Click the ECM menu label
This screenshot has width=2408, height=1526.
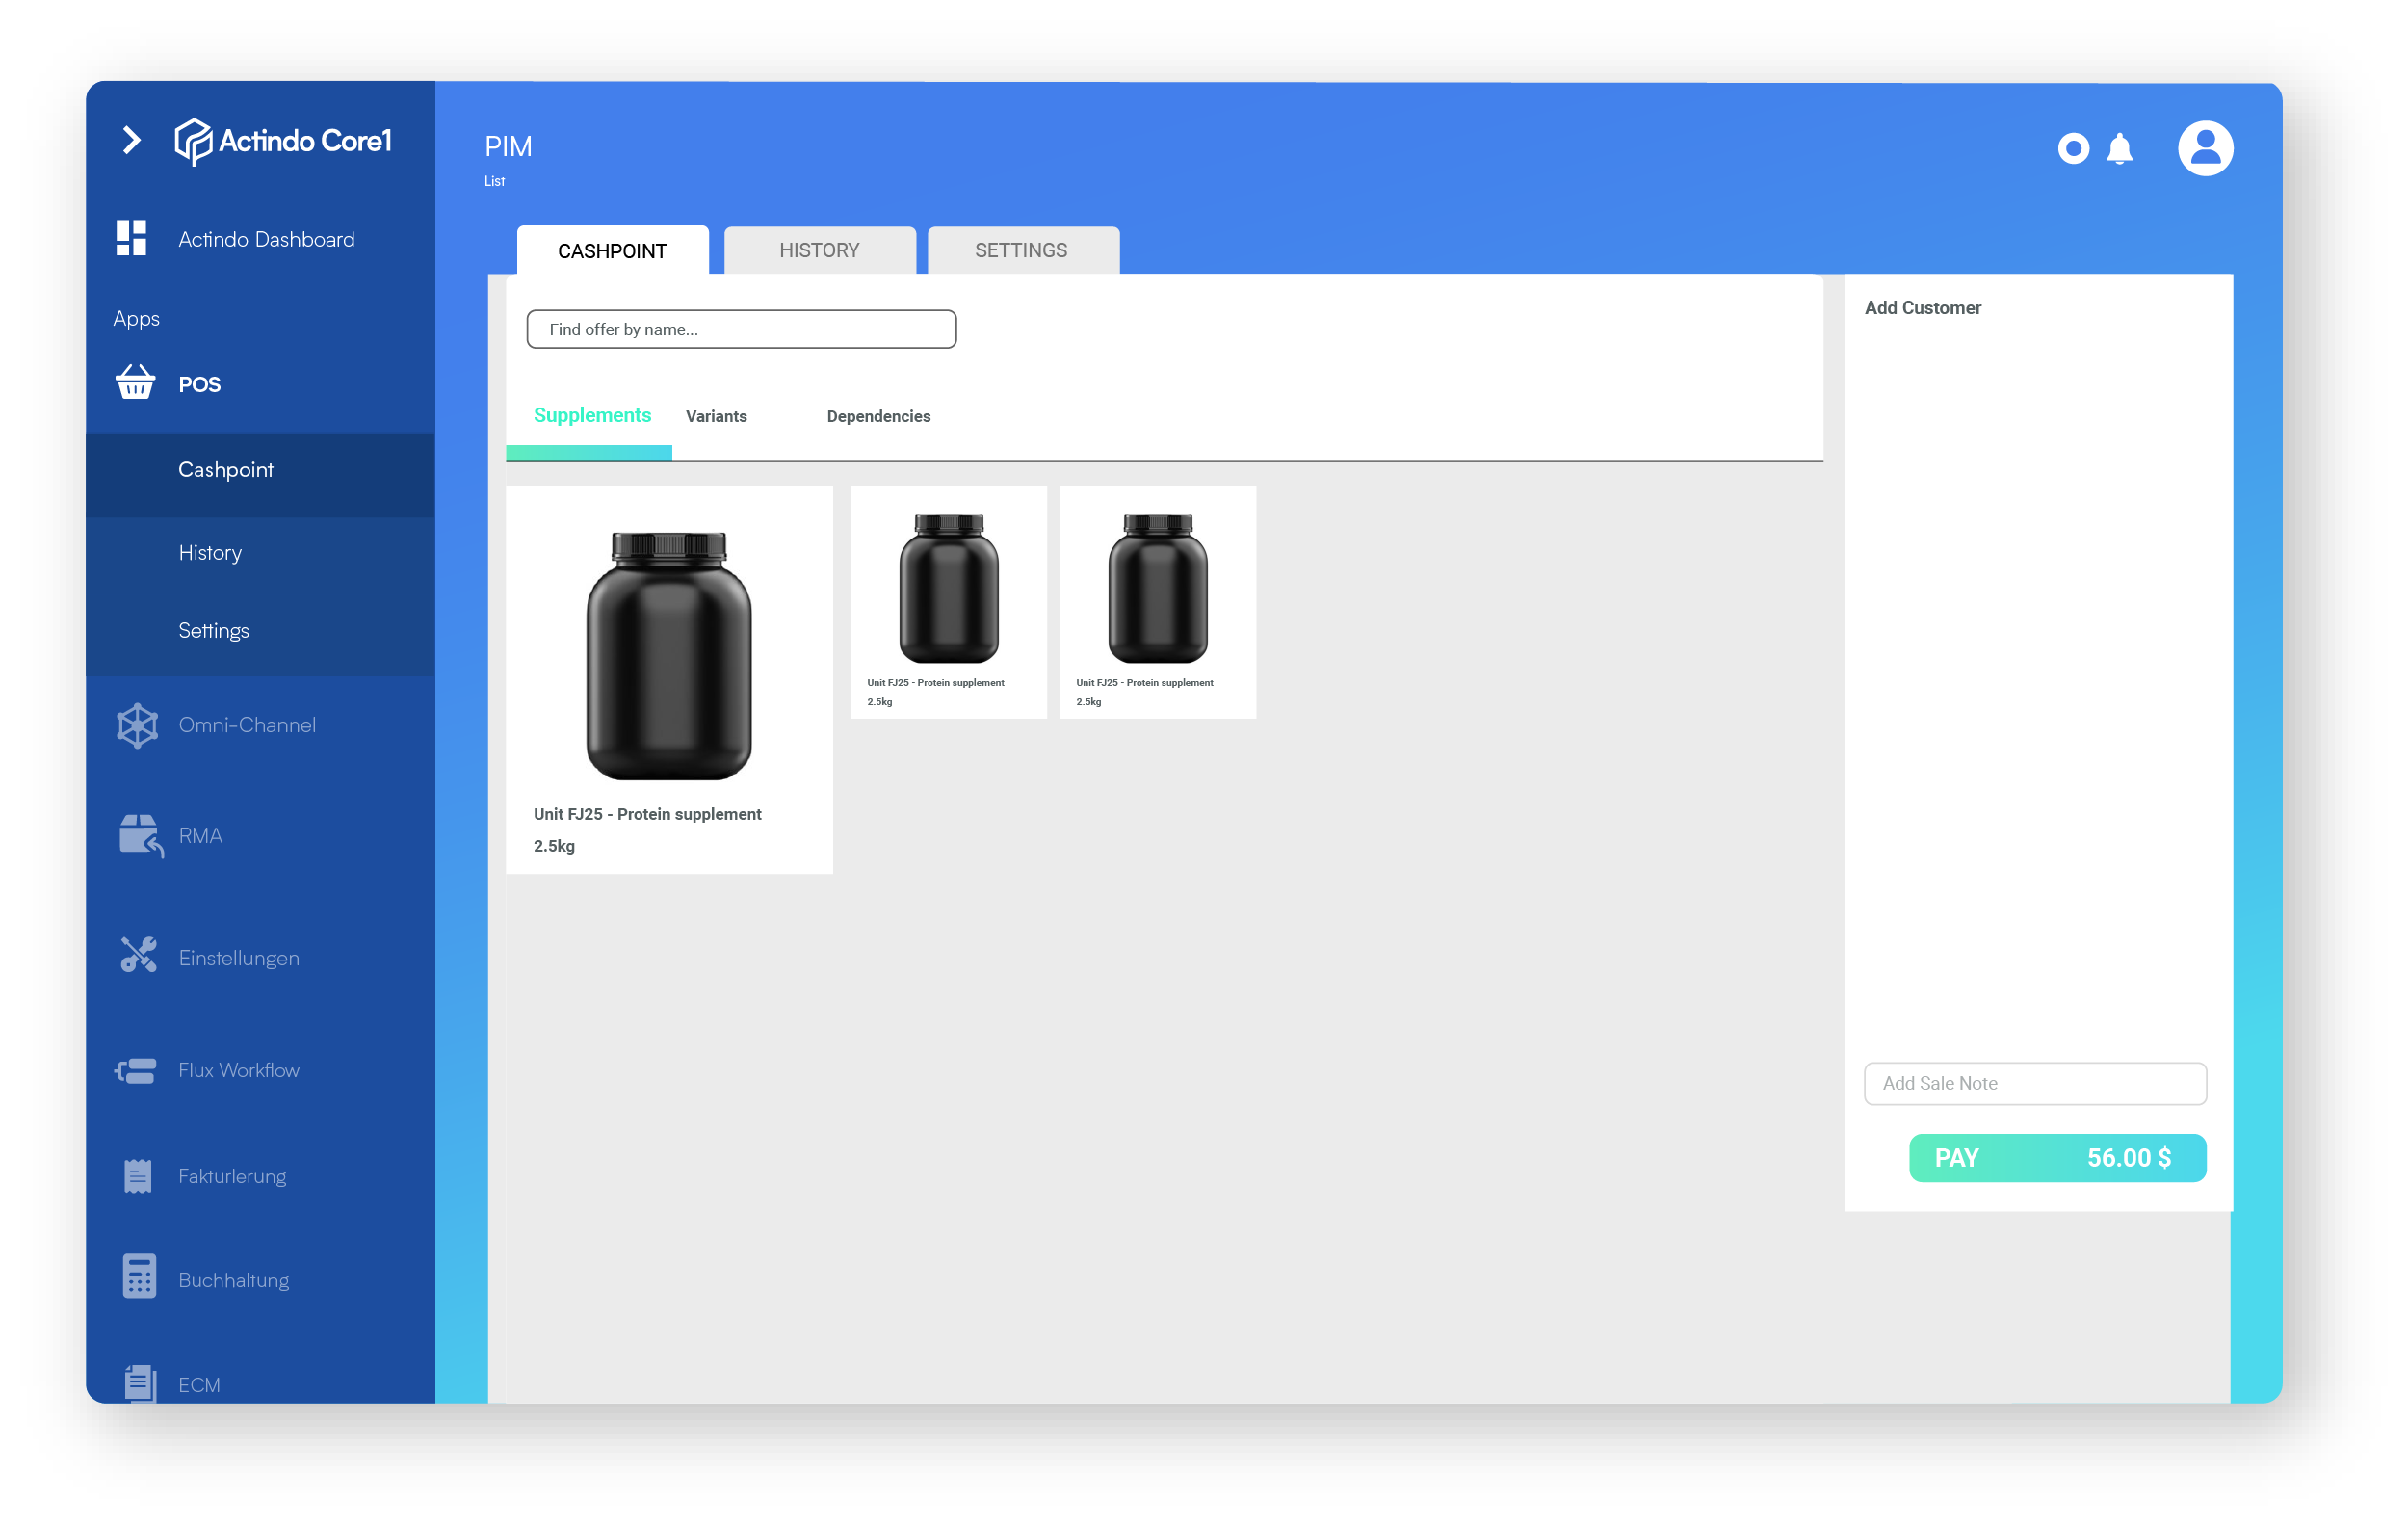tap(199, 1385)
